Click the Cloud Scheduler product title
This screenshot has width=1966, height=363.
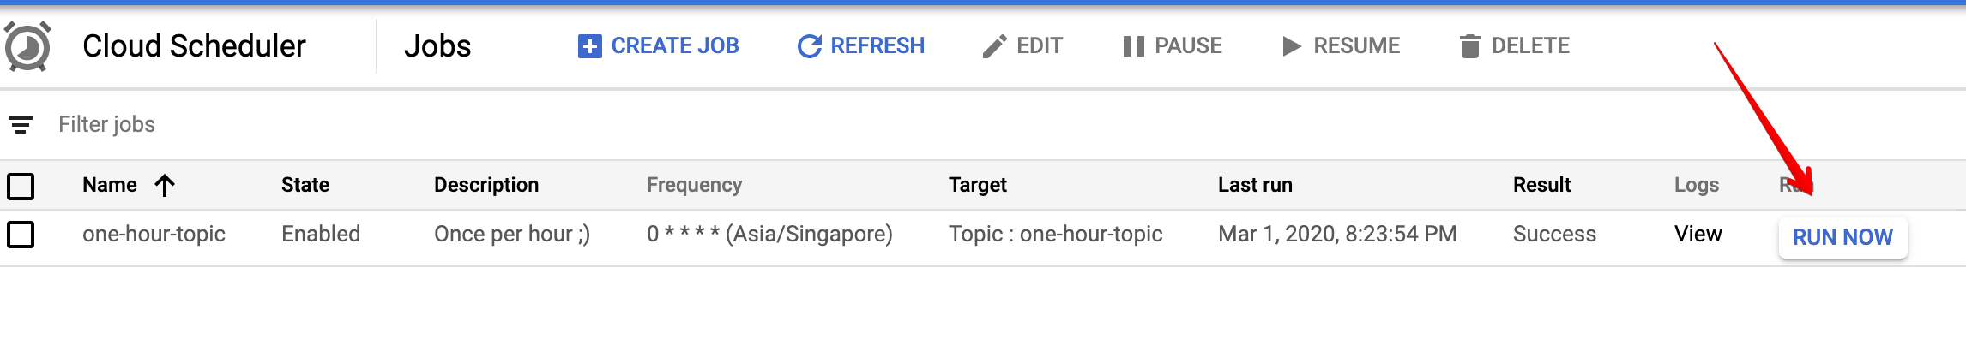(194, 46)
